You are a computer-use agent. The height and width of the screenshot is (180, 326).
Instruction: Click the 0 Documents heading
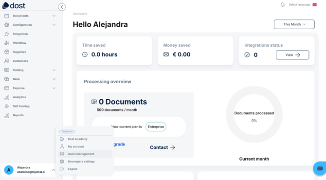click(x=123, y=102)
